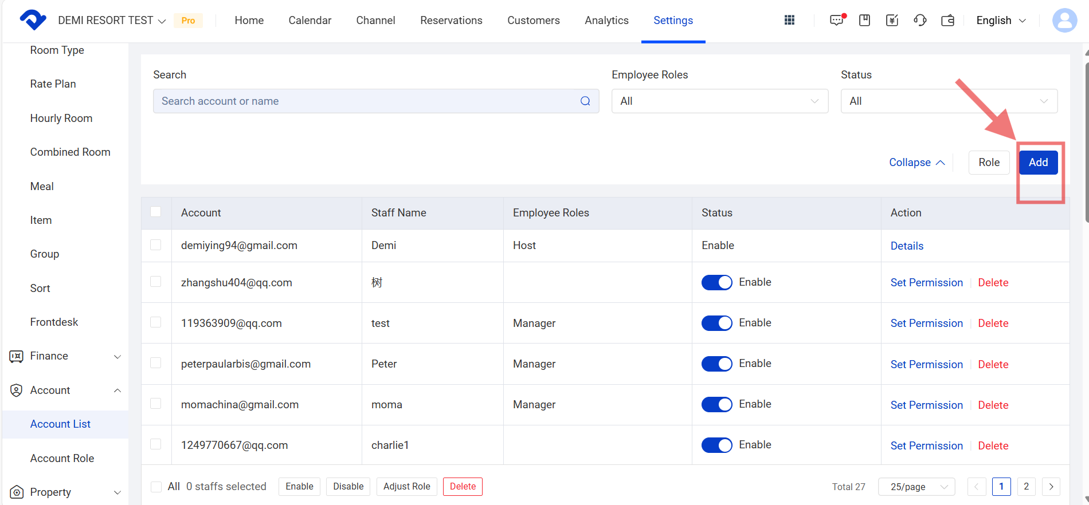Click the blue Add button
This screenshot has width=1089, height=505.
pyautogui.click(x=1038, y=163)
